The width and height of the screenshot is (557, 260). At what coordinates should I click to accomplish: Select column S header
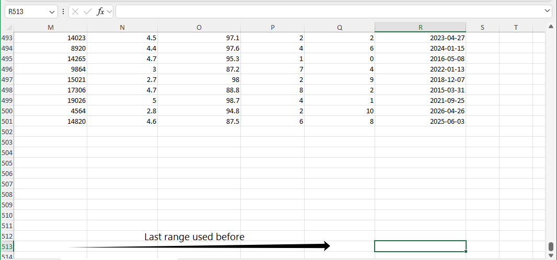pyautogui.click(x=482, y=27)
